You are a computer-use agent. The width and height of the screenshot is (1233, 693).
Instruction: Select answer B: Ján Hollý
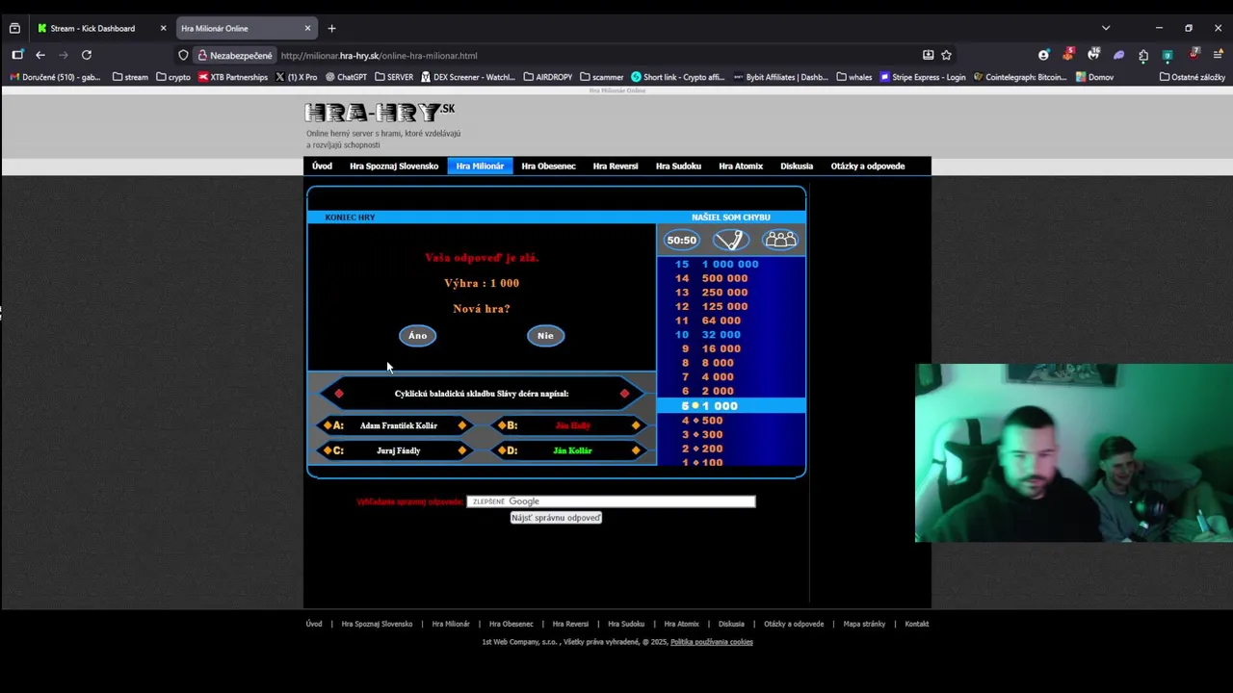[x=568, y=425]
